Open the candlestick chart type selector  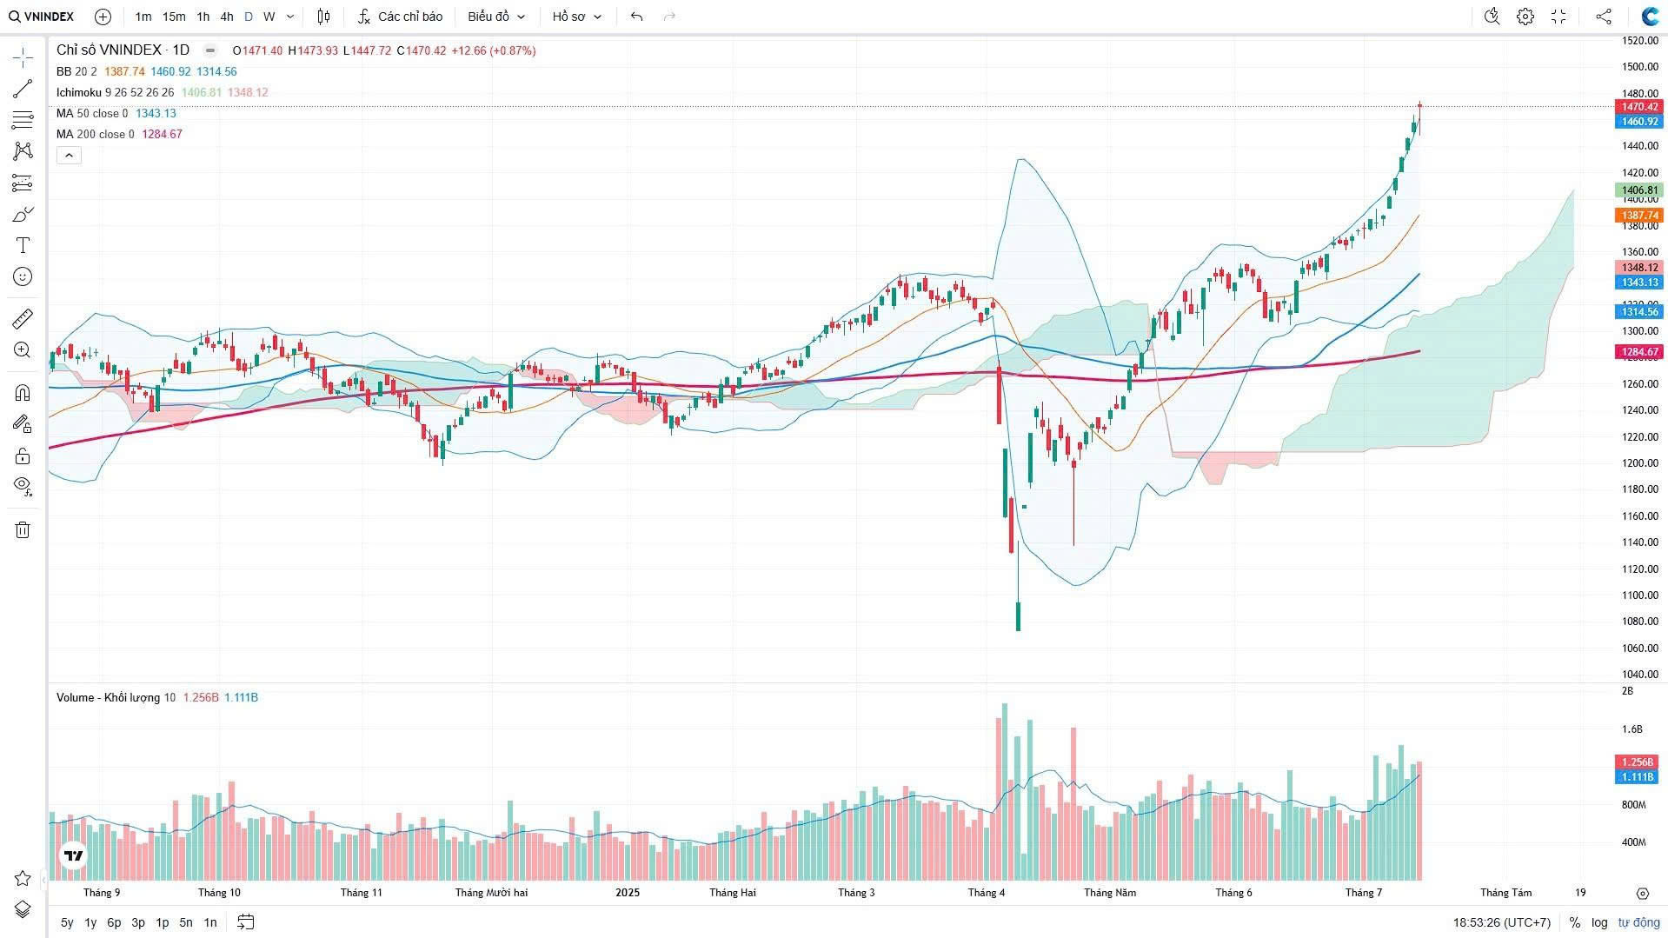[323, 17]
